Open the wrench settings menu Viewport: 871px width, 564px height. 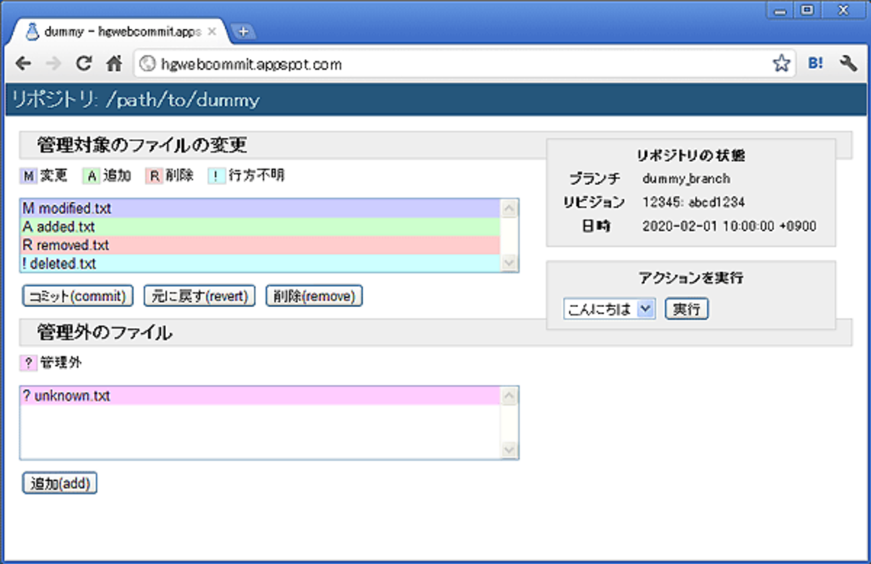tap(848, 64)
